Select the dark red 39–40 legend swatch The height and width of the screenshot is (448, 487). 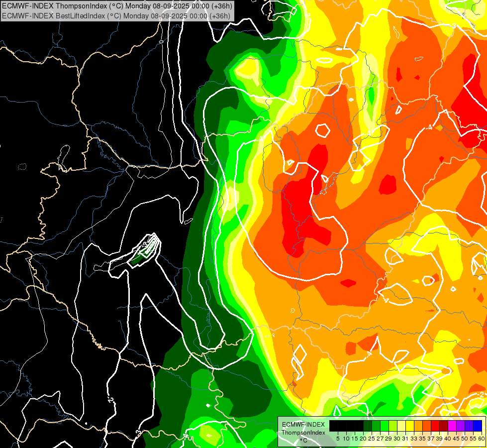(444, 426)
